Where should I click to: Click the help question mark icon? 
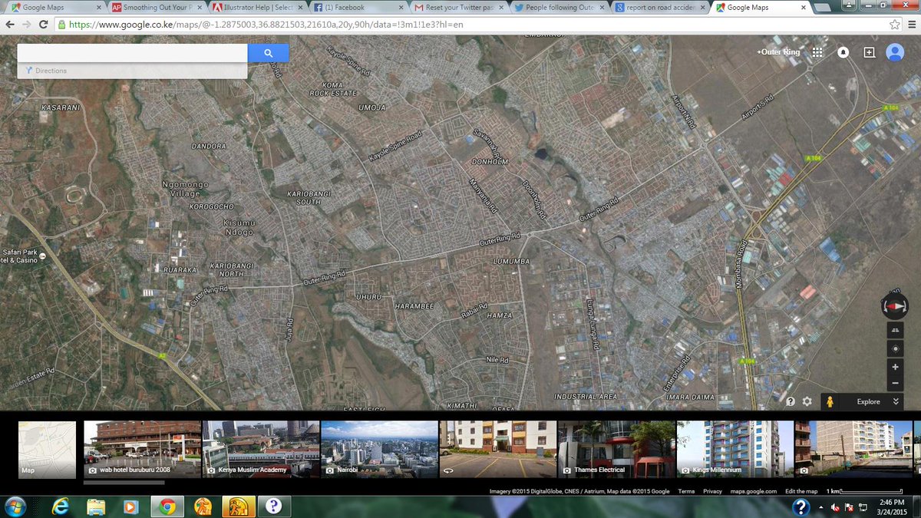[x=790, y=401]
